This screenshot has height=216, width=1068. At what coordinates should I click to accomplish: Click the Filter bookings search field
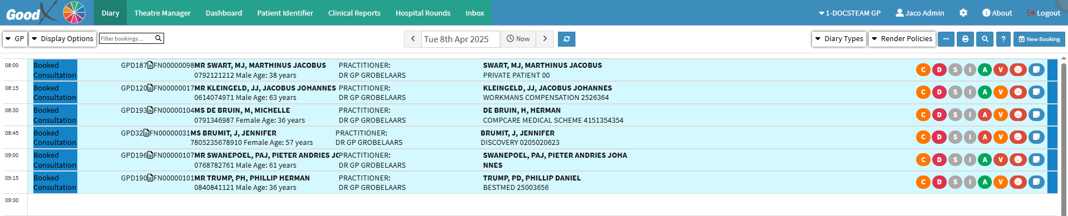click(131, 38)
